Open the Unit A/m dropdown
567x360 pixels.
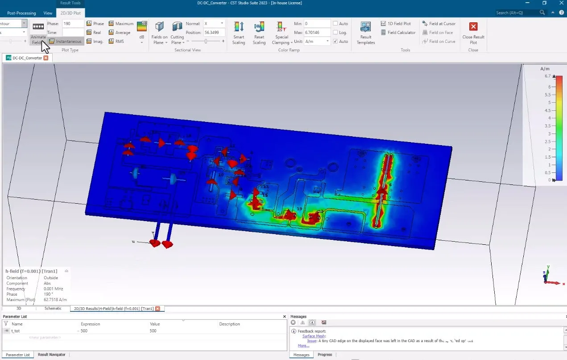coord(327,42)
